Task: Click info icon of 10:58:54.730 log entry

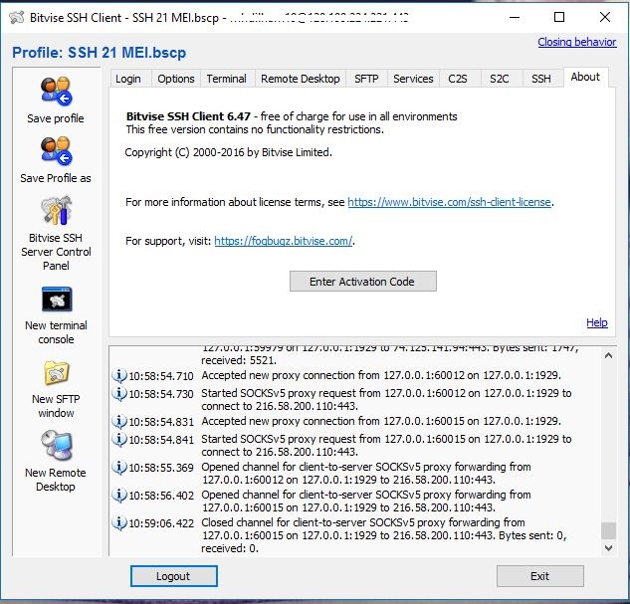Action: [x=119, y=394]
